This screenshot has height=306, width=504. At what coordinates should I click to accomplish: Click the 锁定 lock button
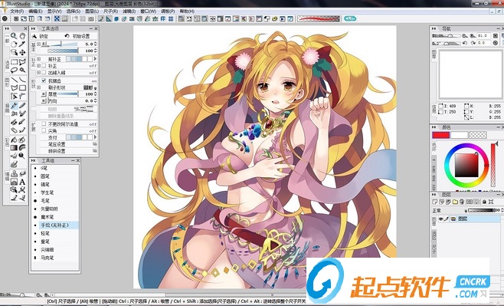(41, 36)
